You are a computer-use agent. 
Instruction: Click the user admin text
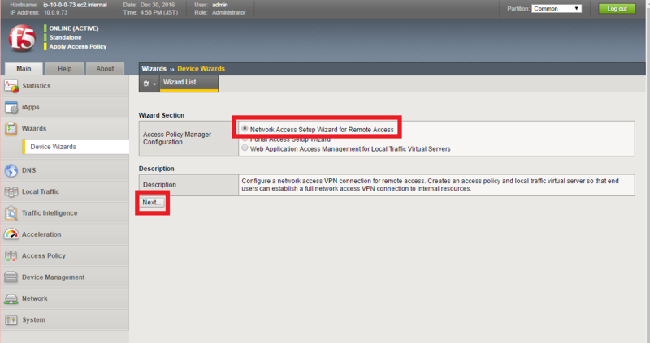click(x=219, y=5)
